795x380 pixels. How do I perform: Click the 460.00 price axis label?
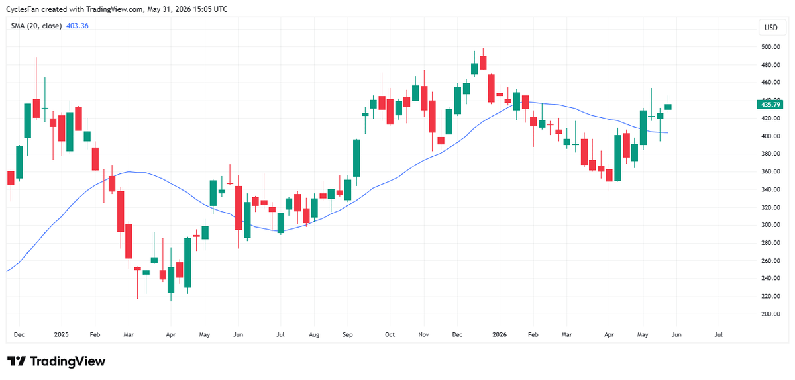click(770, 83)
